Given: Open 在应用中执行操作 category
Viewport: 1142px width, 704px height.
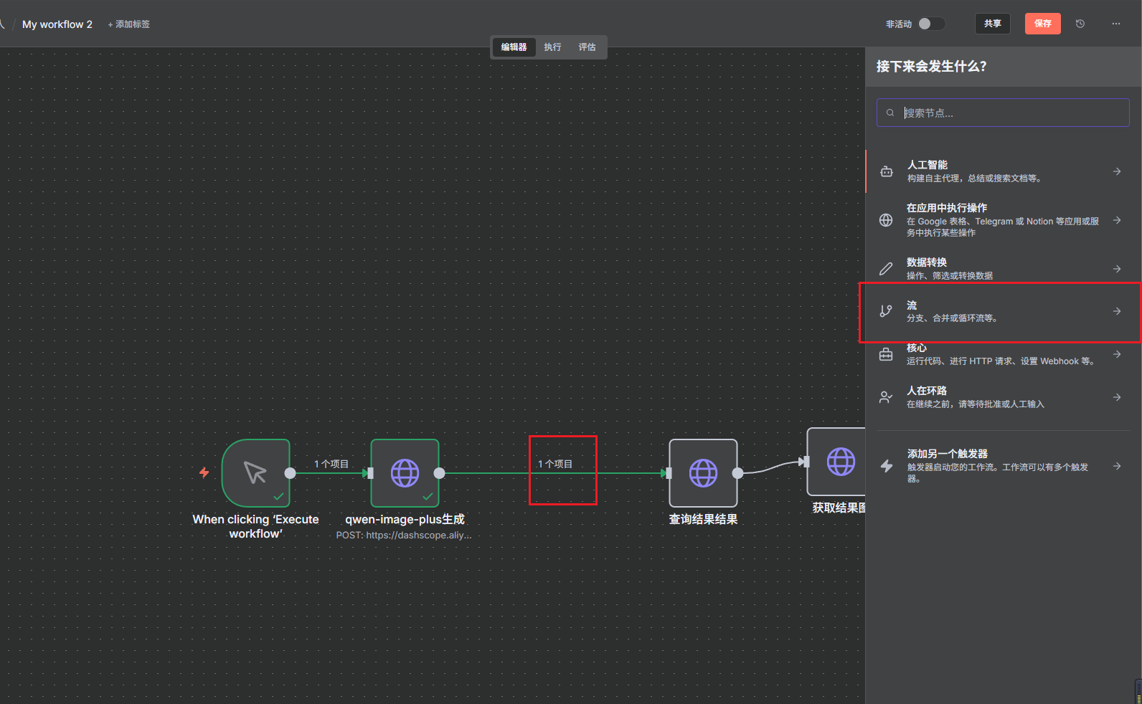Looking at the screenshot, I should pyautogui.click(x=1003, y=220).
